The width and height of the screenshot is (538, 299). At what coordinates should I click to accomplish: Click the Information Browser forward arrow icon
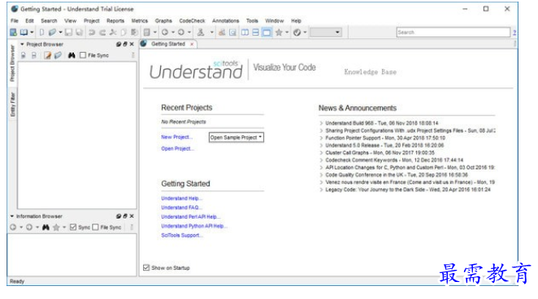click(29, 227)
